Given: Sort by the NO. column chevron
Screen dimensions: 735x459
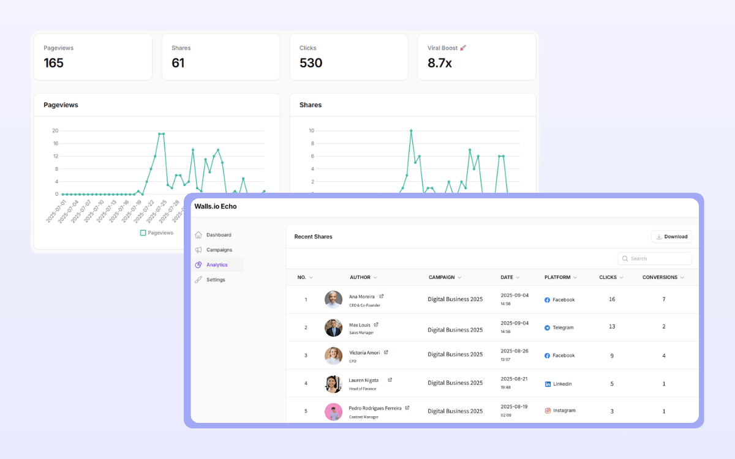Looking at the screenshot, I should point(311,278).
